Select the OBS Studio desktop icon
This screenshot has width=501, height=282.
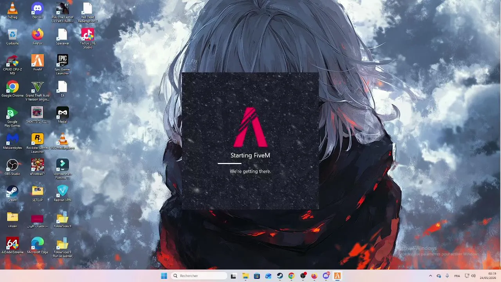click(12, 167)
